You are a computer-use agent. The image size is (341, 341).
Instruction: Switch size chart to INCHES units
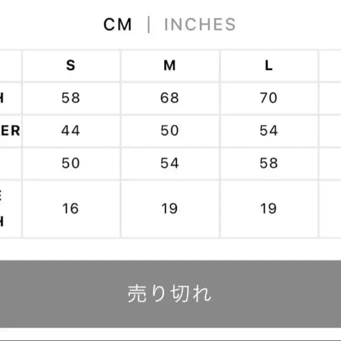(x=200, y=24)
